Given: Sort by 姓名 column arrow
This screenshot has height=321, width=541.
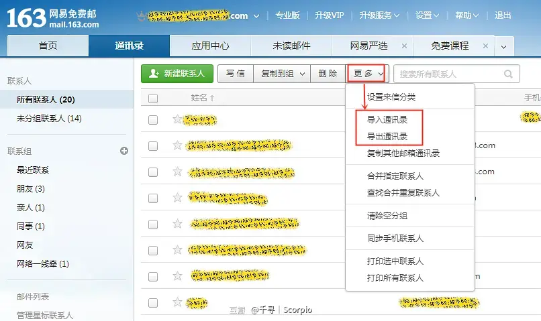Looking at the screenshot, I should click(x=212, y=98).
